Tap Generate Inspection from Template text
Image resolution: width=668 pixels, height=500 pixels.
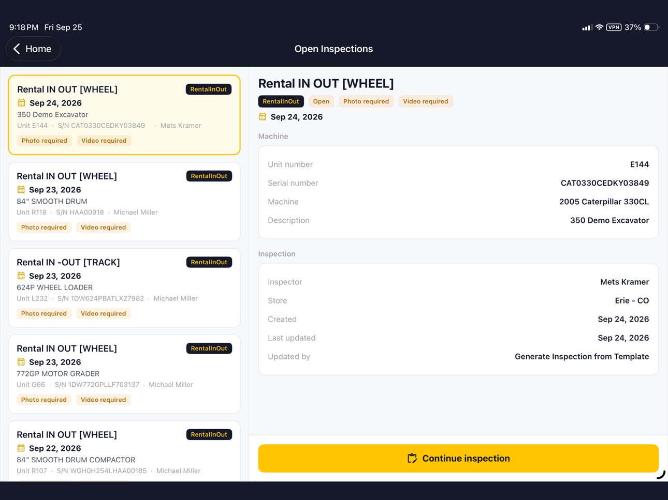click(582, 356)
